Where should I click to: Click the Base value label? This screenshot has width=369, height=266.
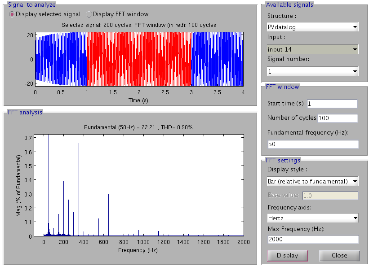[x=283, y=195]
